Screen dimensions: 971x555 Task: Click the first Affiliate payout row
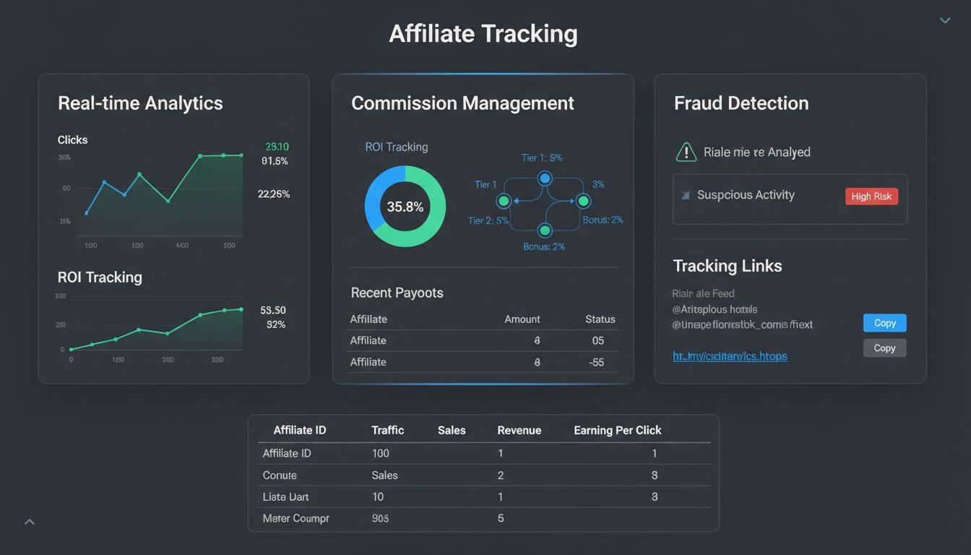pos(368,340)
